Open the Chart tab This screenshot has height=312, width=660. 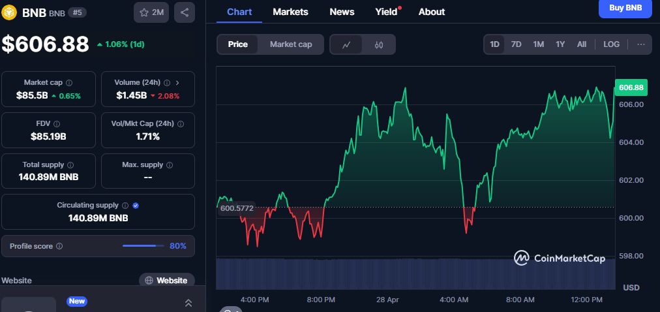[239, 12]
